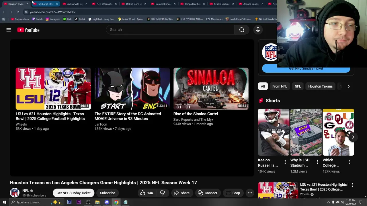Open the Keelon Russell Shorts thumbnail
The height and width of the screenshot is (206, 367).
pos(274,132)
